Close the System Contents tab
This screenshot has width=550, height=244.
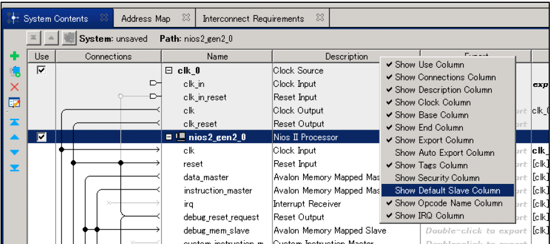(104, 18)
